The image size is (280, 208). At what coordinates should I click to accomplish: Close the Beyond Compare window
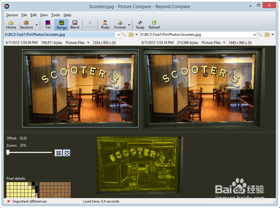[x=269, y=5]
